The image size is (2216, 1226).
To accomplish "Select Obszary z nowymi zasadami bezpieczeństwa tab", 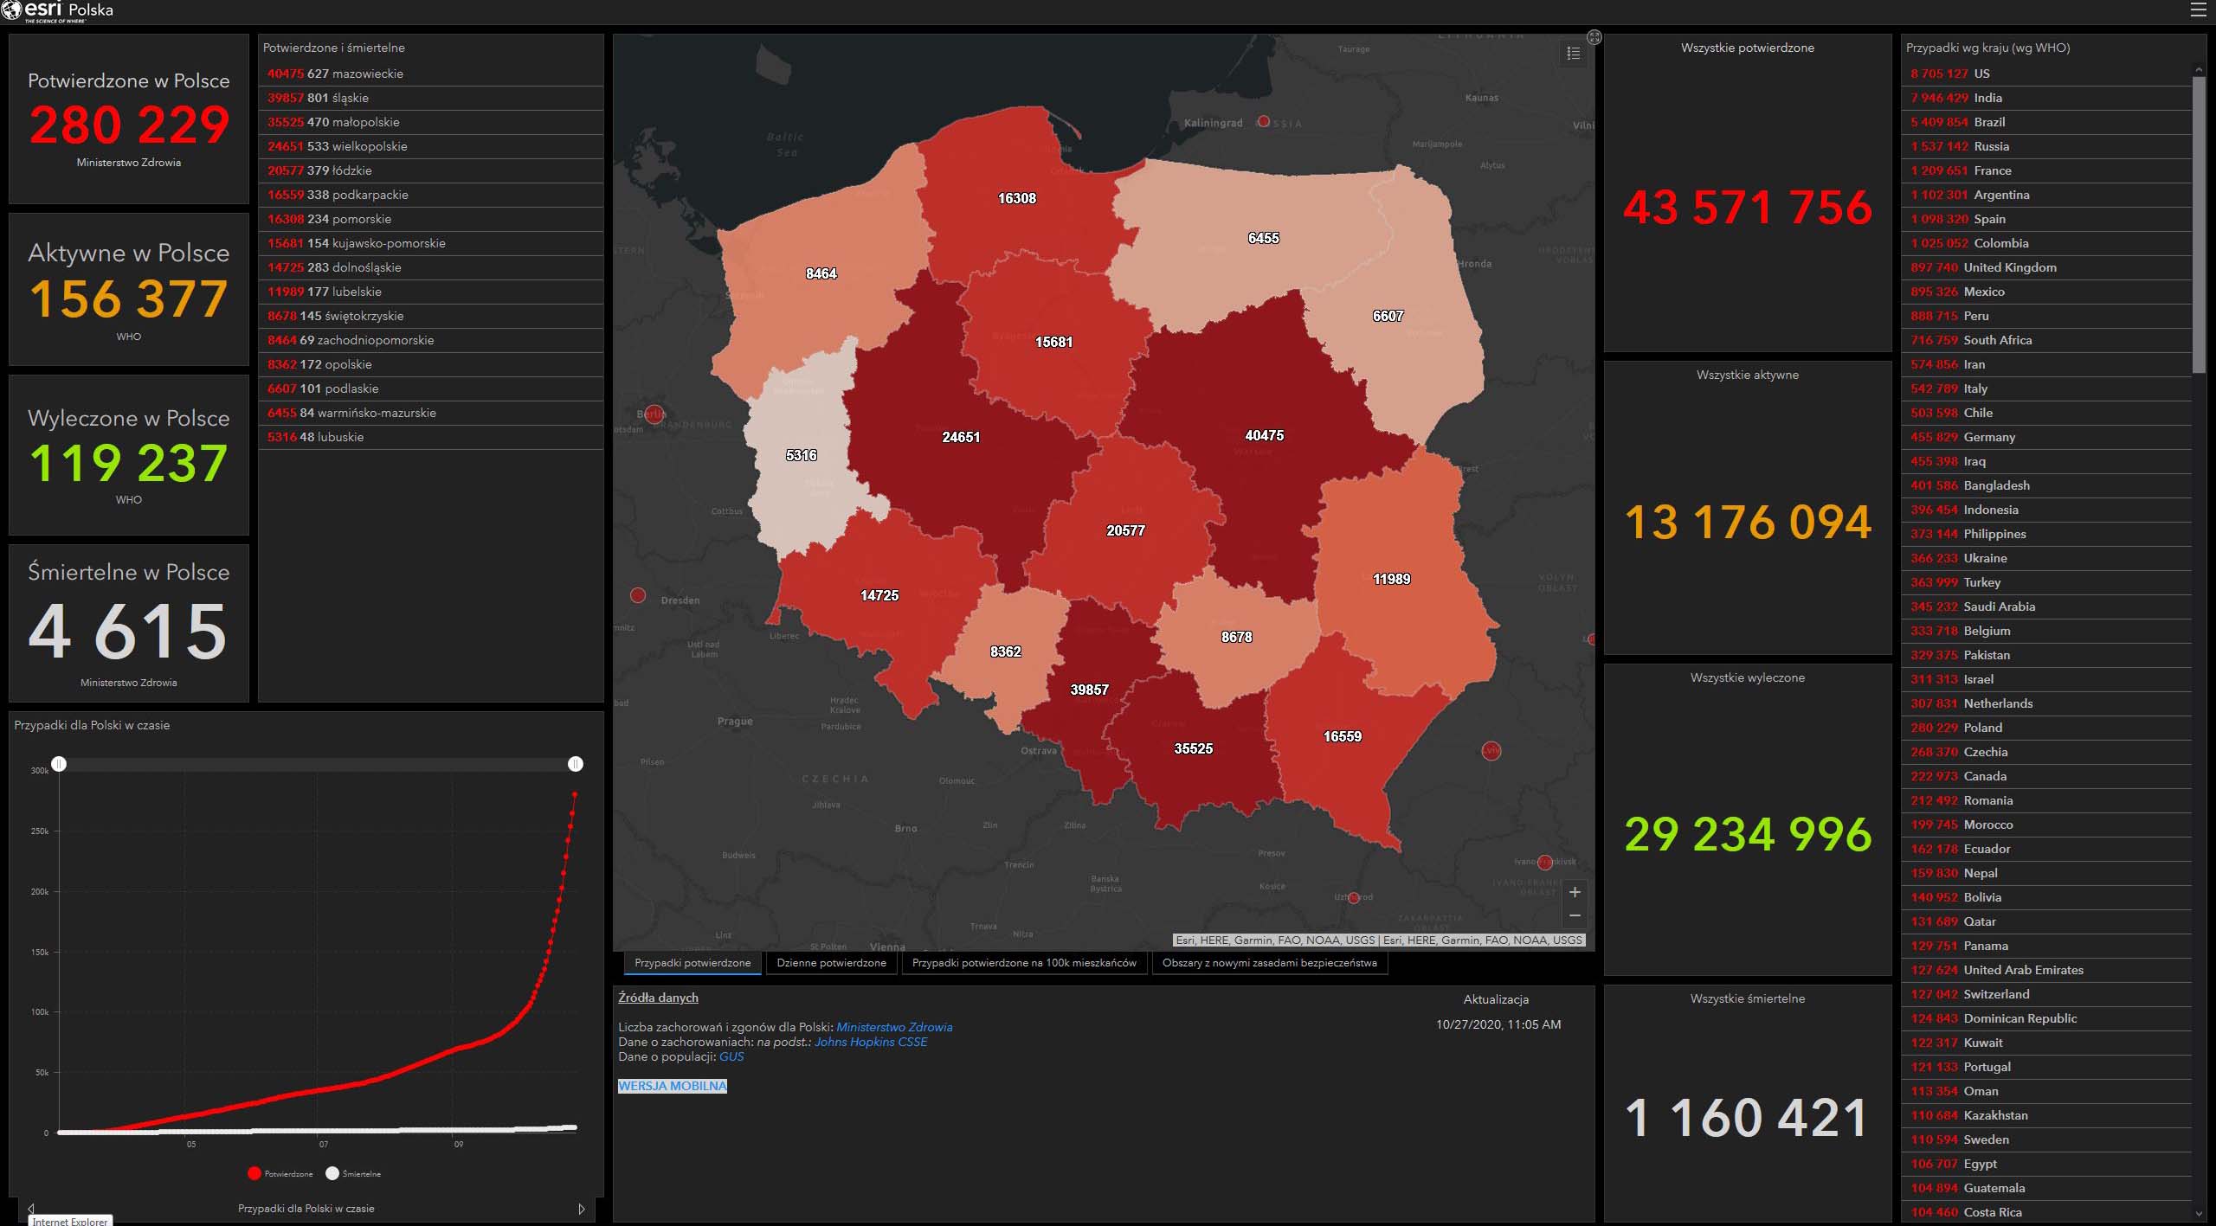I will click(x=1269, y=963).
